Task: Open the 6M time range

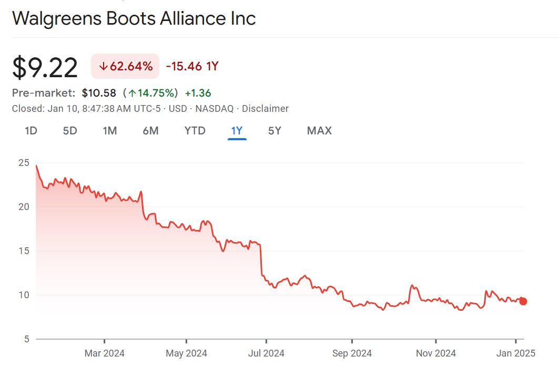Action: tap(150, 131)
